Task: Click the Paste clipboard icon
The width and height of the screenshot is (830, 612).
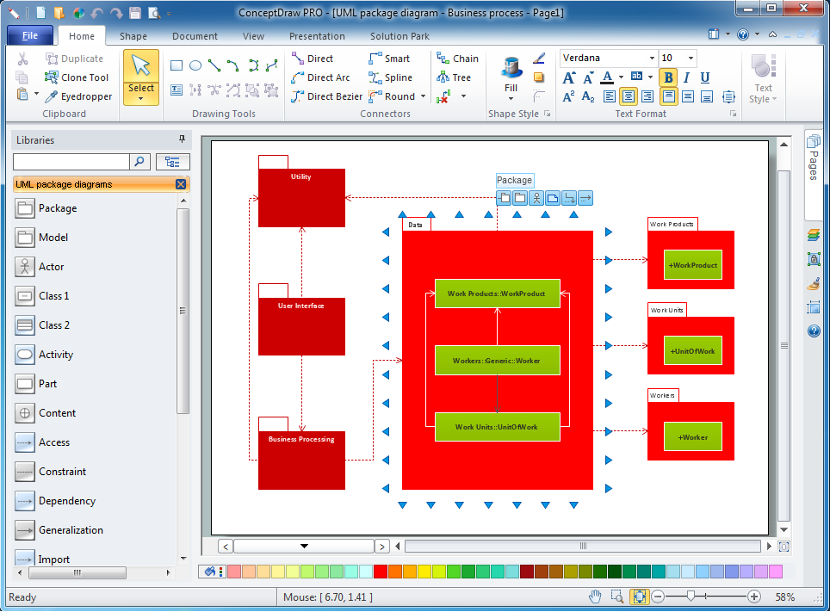Action: pos(22,94)
